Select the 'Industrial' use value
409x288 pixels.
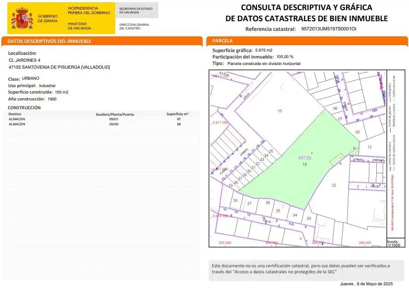(47, 86)
